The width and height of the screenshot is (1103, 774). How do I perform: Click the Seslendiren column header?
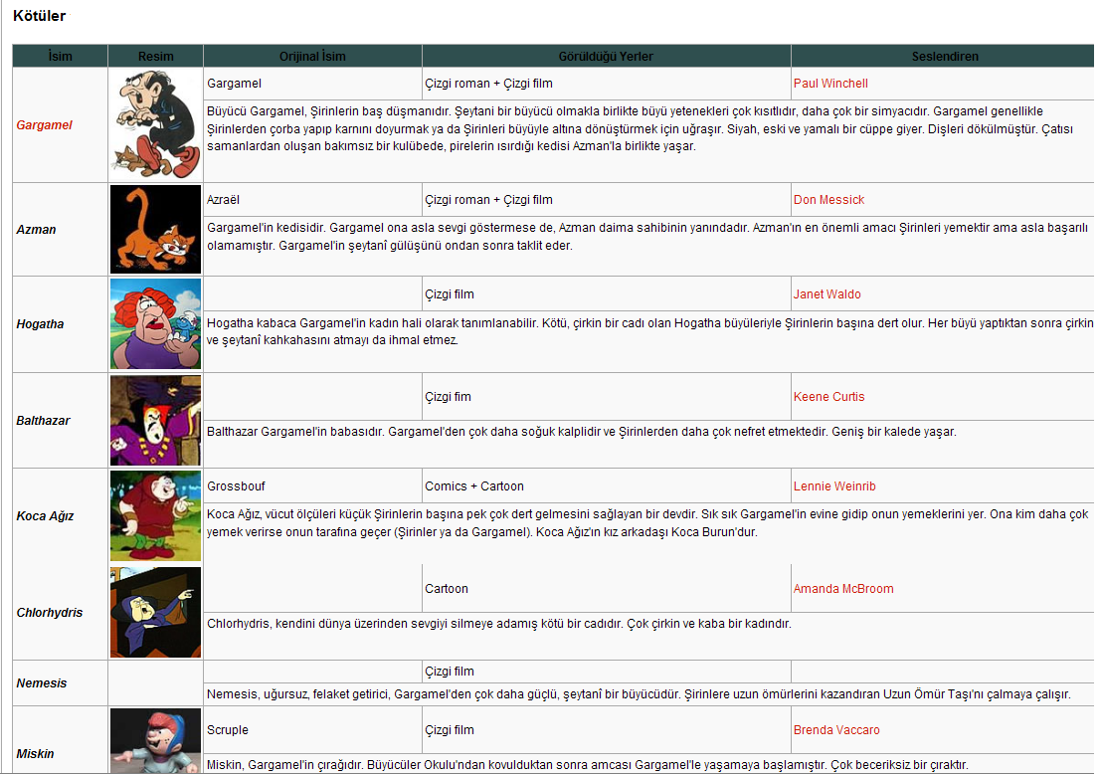tap(944, 57)
